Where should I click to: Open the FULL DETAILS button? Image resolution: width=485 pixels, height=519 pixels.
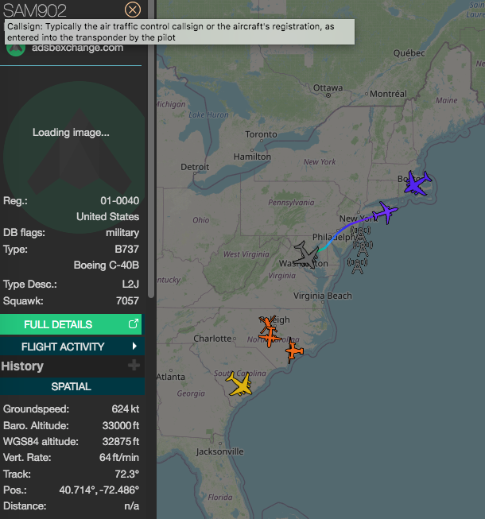[x=71, y=324]
